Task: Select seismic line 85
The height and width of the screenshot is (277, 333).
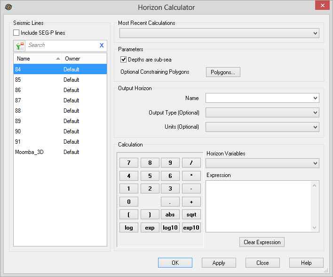Action: [60, 79]
